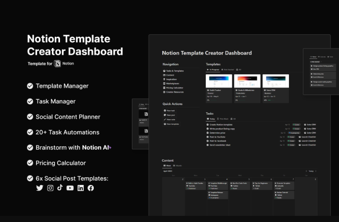Click the checkmark icon beside Template Manager
This screenshot has height=222, width=339.
pos(30,86)
